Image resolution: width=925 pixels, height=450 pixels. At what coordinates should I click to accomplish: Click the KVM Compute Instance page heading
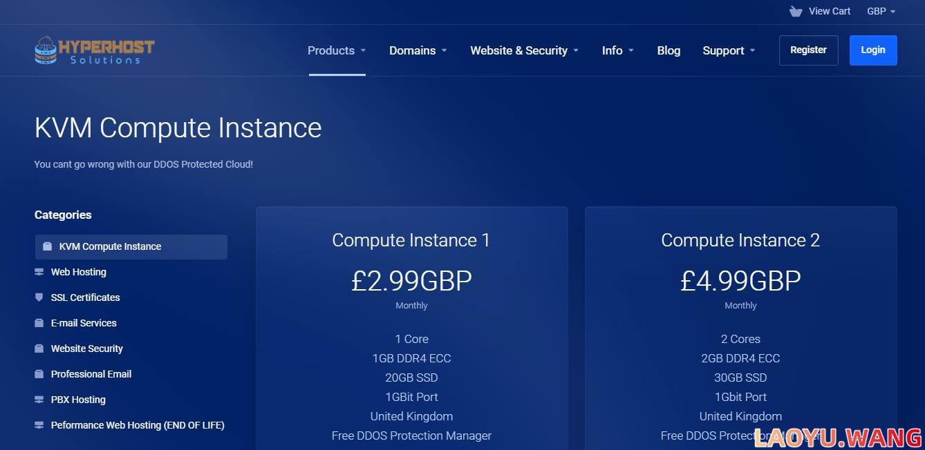[178, 128]
